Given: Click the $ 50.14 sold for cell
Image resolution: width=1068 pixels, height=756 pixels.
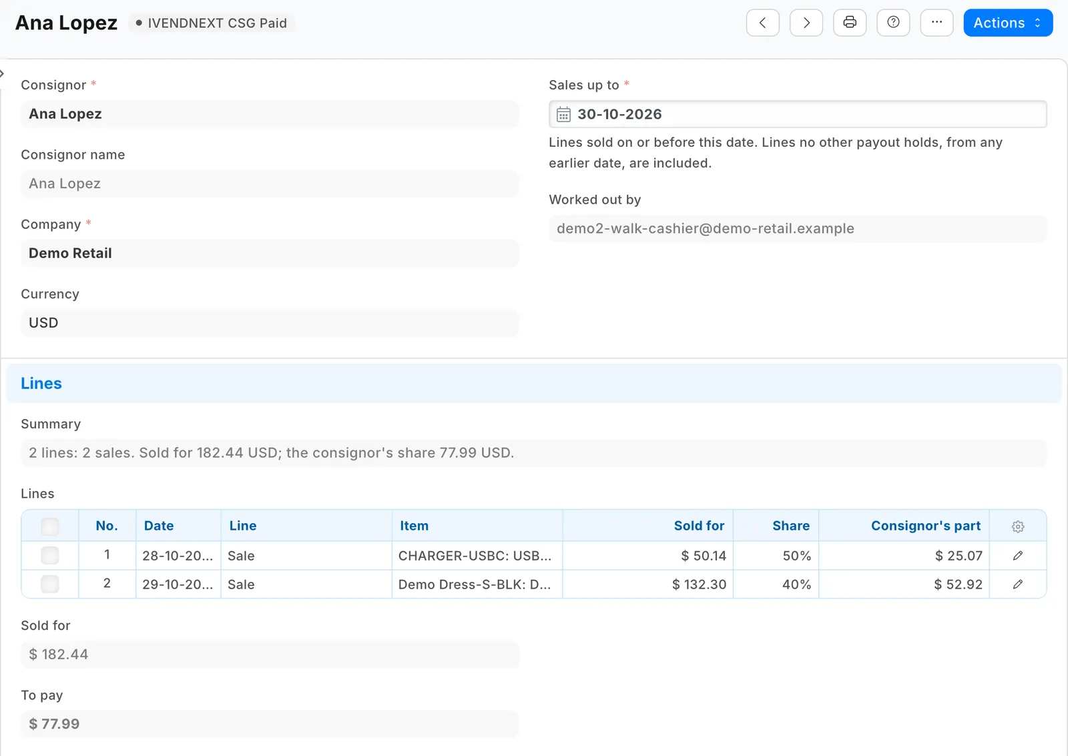Looking at the screenshot, I should pyautogui.click(x=648, y=556).
